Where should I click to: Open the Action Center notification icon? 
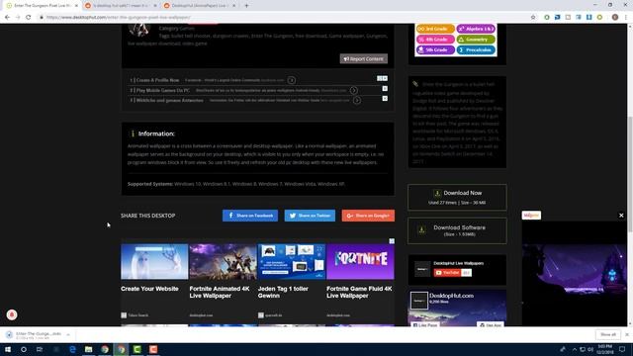click(x=622, y=349)
